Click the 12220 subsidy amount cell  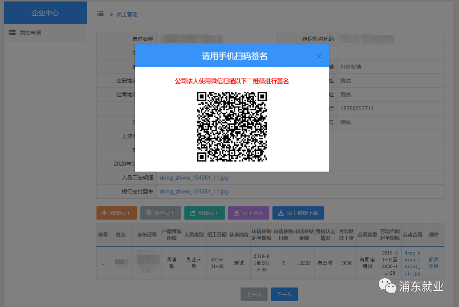coord(304,263)
